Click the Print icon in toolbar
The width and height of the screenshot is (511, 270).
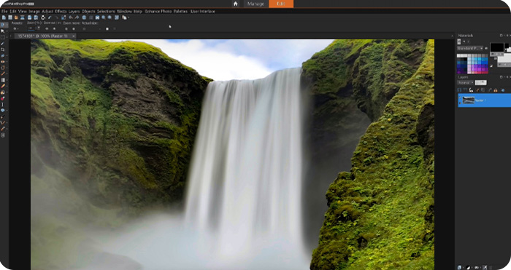[x=43, y=17]
